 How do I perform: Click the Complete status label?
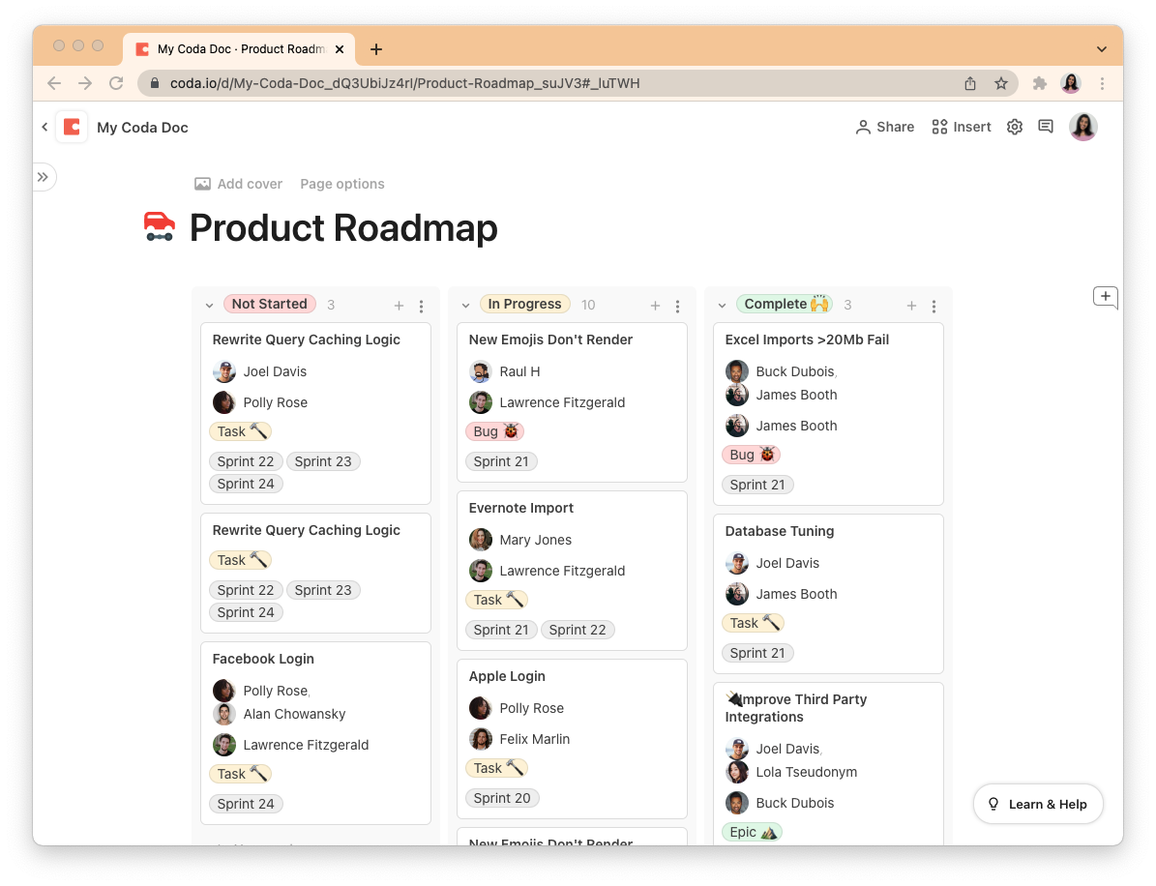coord(785,304)
